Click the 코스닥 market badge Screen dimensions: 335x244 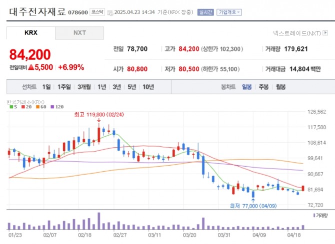(x=97, y=12)
